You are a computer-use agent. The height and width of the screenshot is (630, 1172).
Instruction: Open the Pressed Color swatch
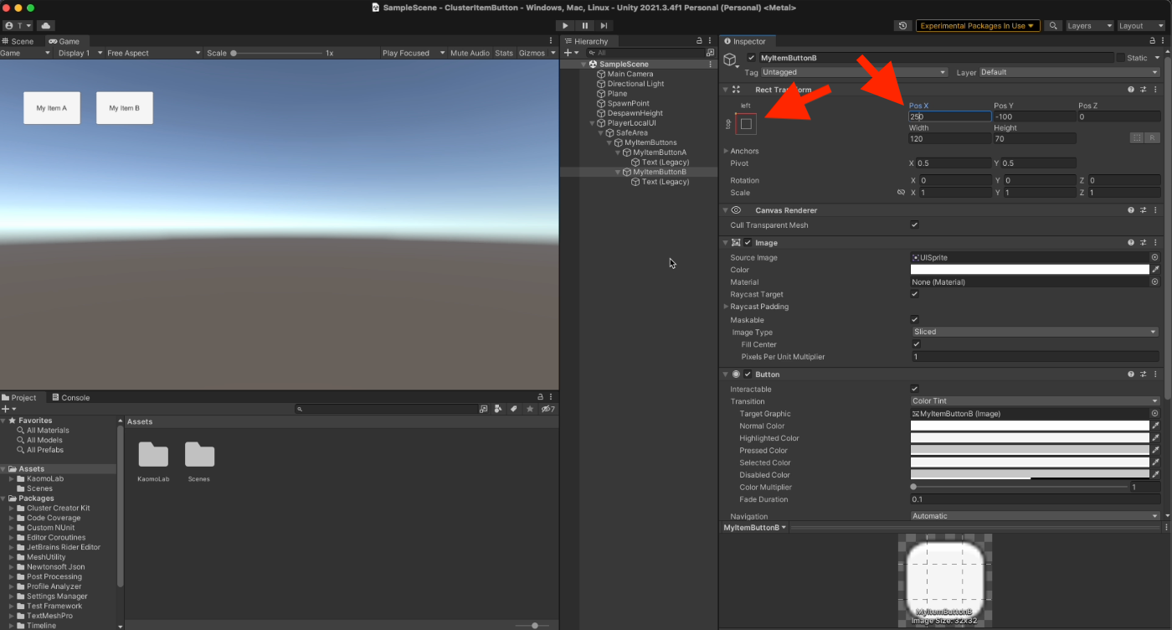pyautogui.click(x=1030, y=450)
